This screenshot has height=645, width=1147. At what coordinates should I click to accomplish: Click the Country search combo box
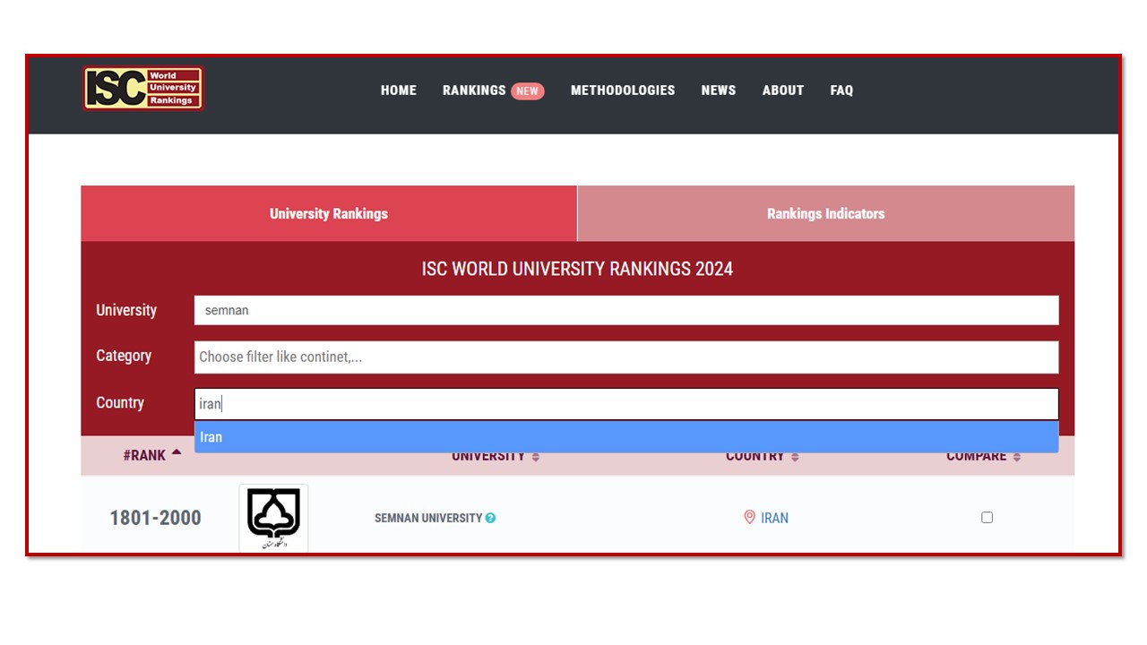pos(625,404)
